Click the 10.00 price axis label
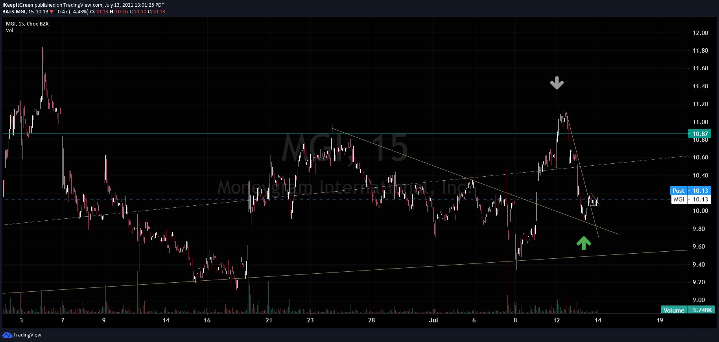719x342 pixels. click(x=700, y=210)
